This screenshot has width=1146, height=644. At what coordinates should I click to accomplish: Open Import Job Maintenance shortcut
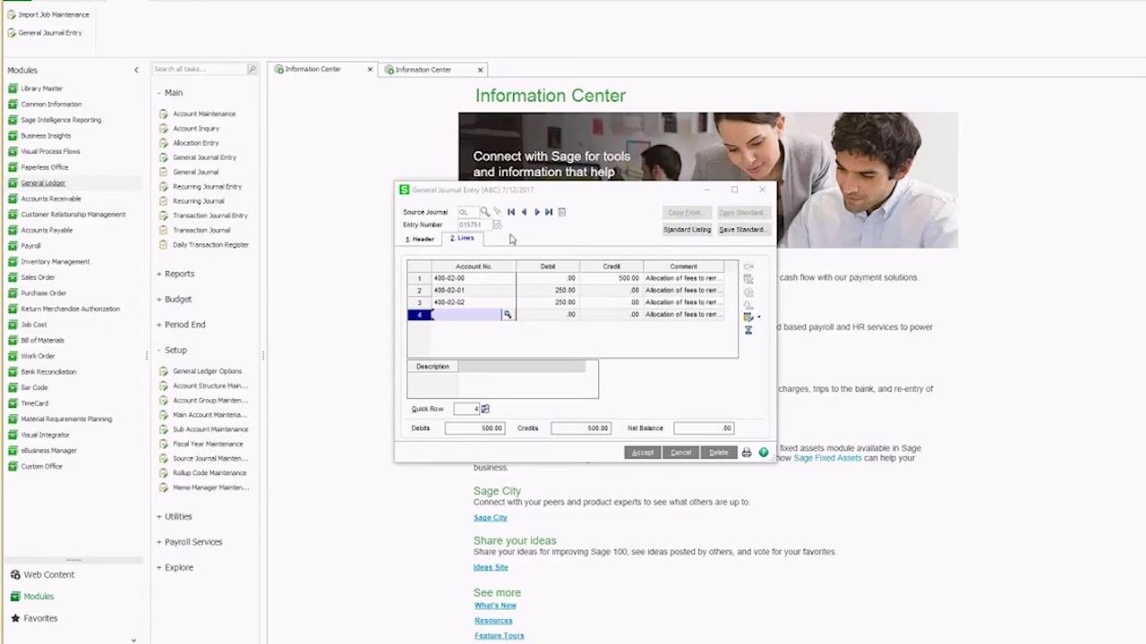point(48,14)
